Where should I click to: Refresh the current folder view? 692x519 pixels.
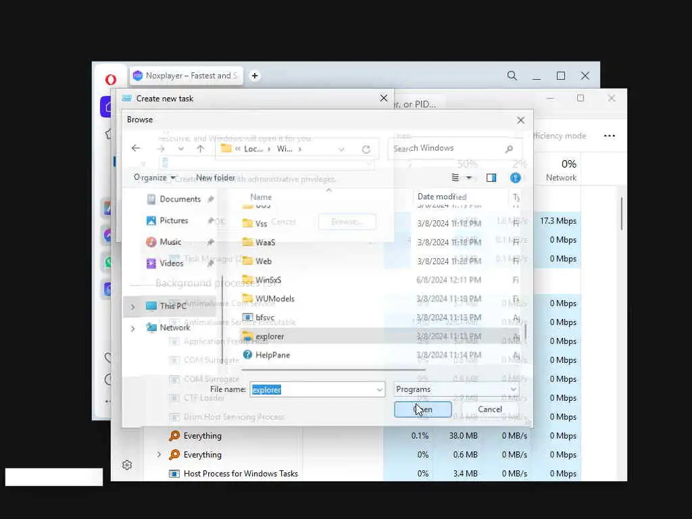[x=366, y=149]
